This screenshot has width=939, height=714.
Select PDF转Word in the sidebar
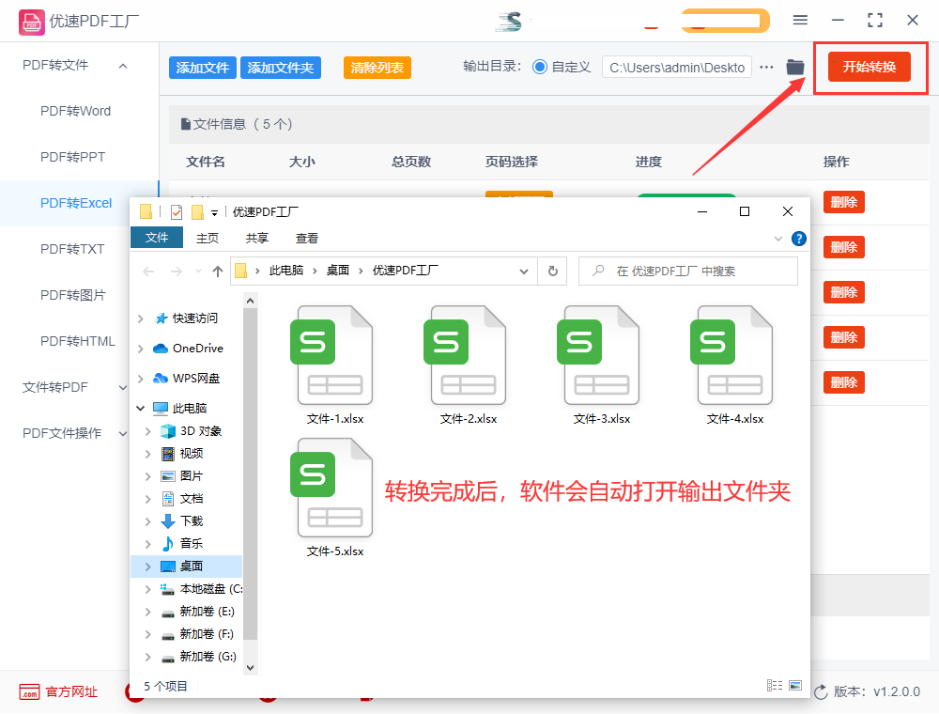click(75, 112)
